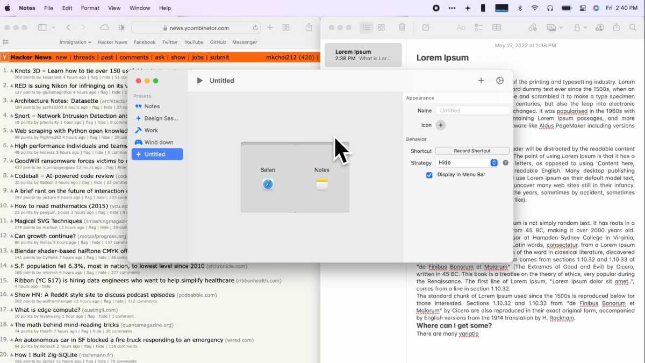
Task: Select the Safari app icon in the layout
Action: click(268, 184)
